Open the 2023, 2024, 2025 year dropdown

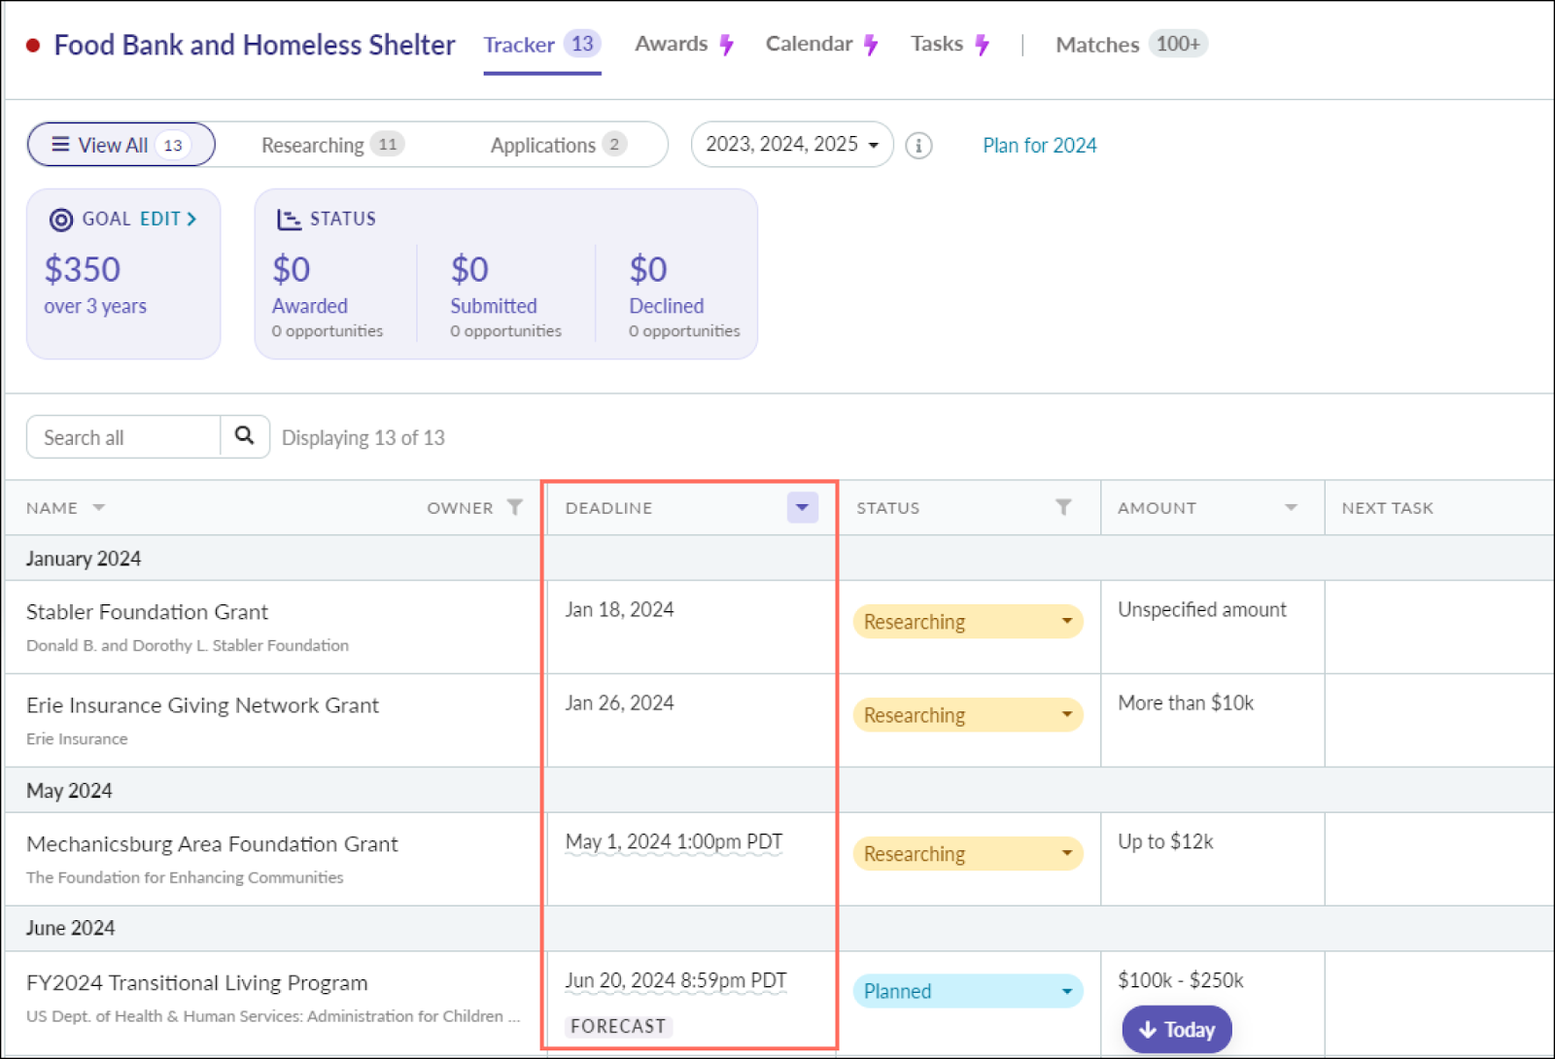tap(790, 144)
